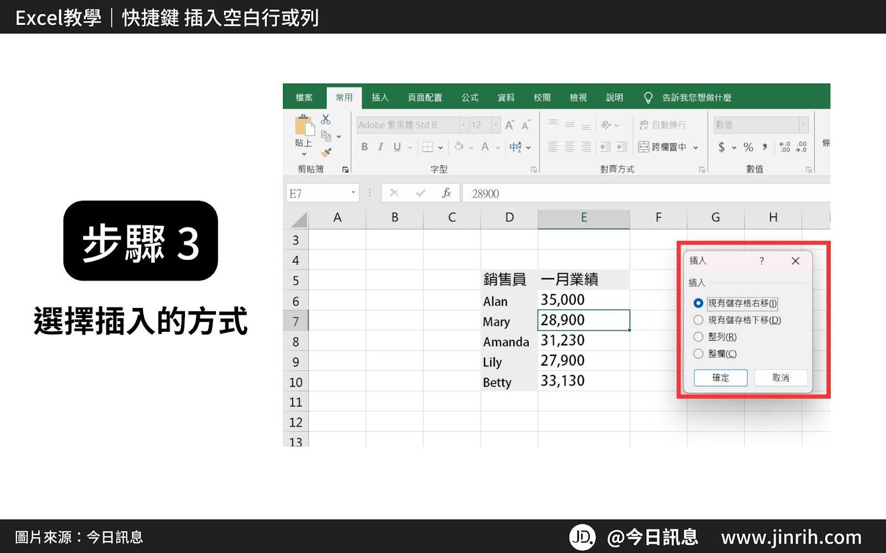Click the Fill Color bucket icon
Image resolution: width=886 pixels, height=553 pixels.
tap(459, 147)
